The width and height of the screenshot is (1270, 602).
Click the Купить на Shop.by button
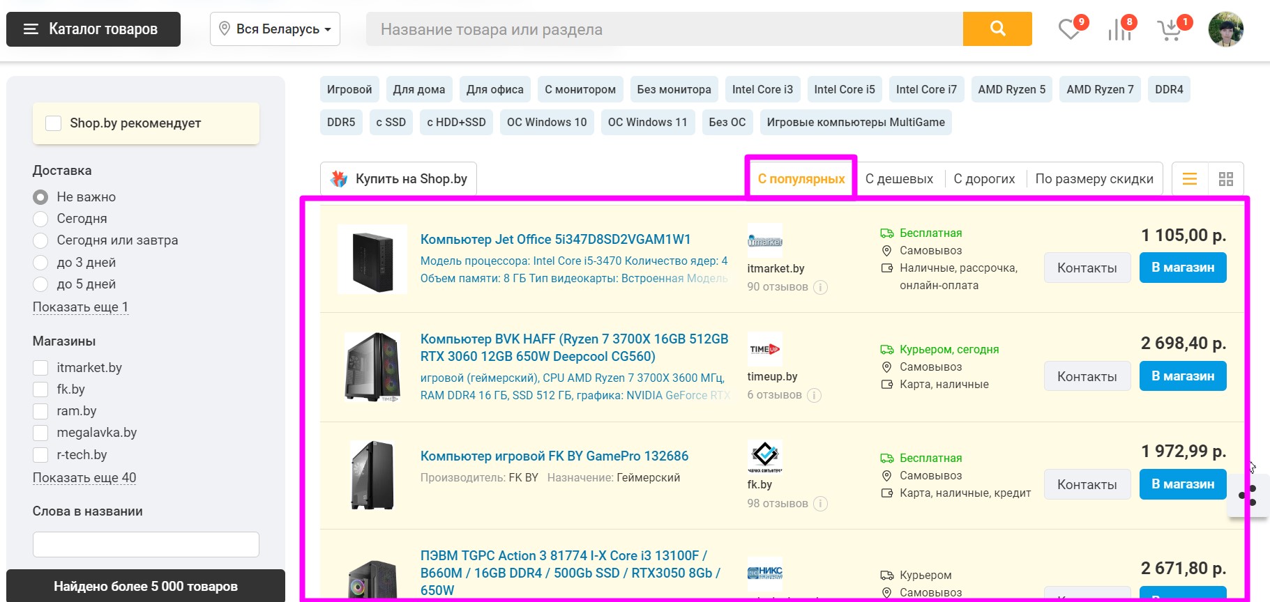click(398, 179)
